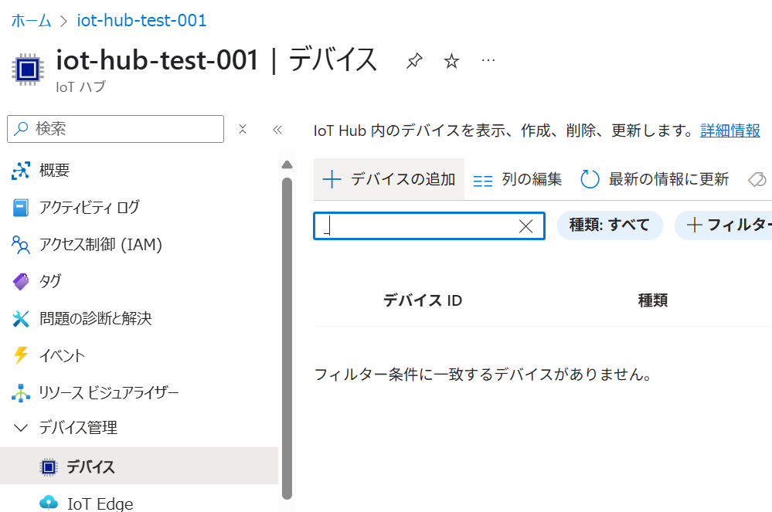Click the フィルター条件に一致するデバイスがありません message

click(x=483, y=375)
